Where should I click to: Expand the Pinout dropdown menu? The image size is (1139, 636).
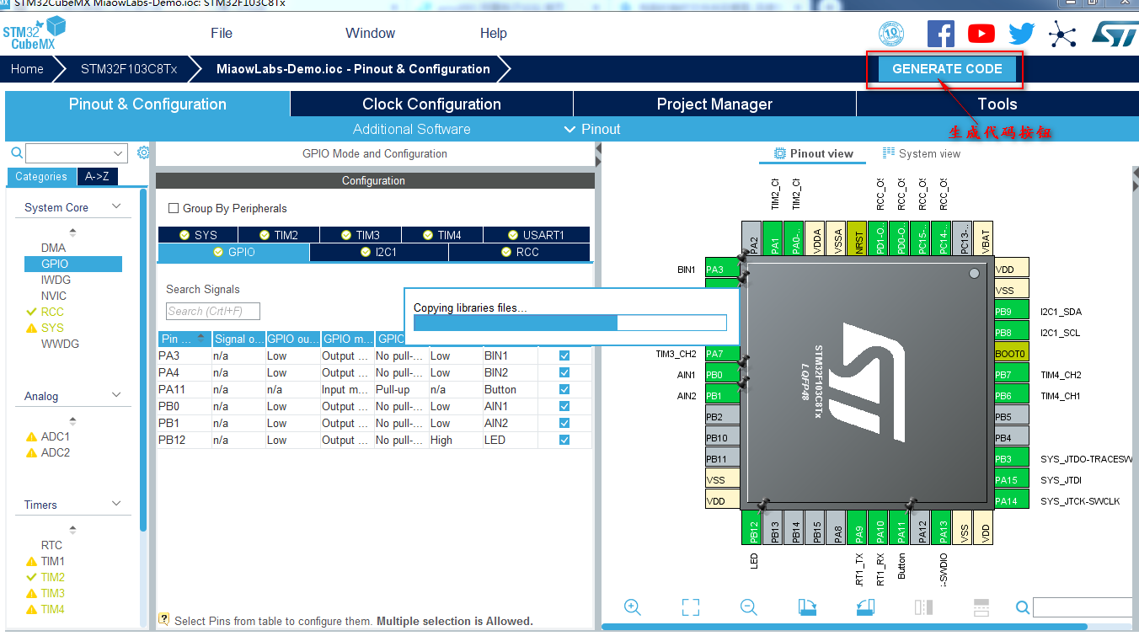592,129
